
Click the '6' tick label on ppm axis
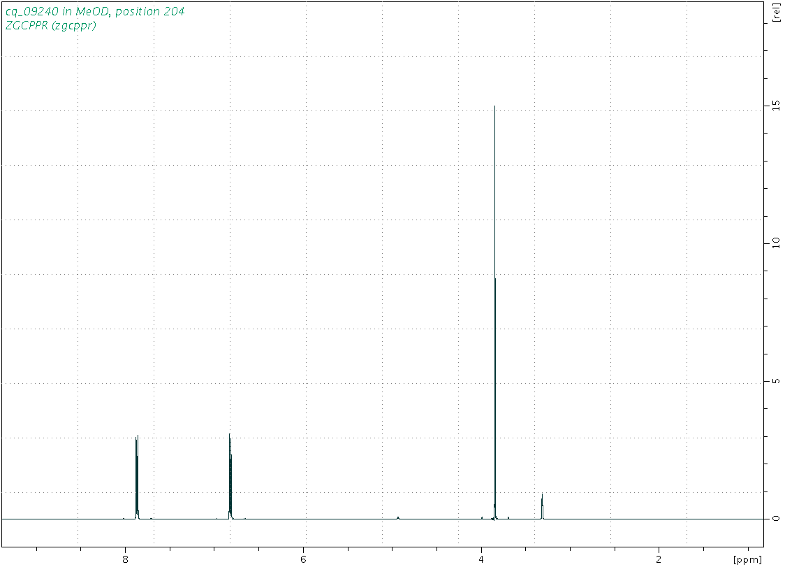click(x=303, y=559)
